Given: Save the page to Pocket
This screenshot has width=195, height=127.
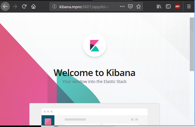Looking at the screenshot, I should click(x=130, y=6).
